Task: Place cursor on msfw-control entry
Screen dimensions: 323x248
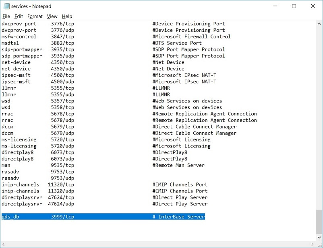Action: [x=19, y=37]
